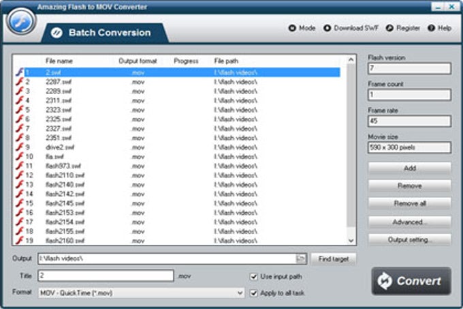
Task: Select the Batch Conversion tab
Action: point(105,33)
